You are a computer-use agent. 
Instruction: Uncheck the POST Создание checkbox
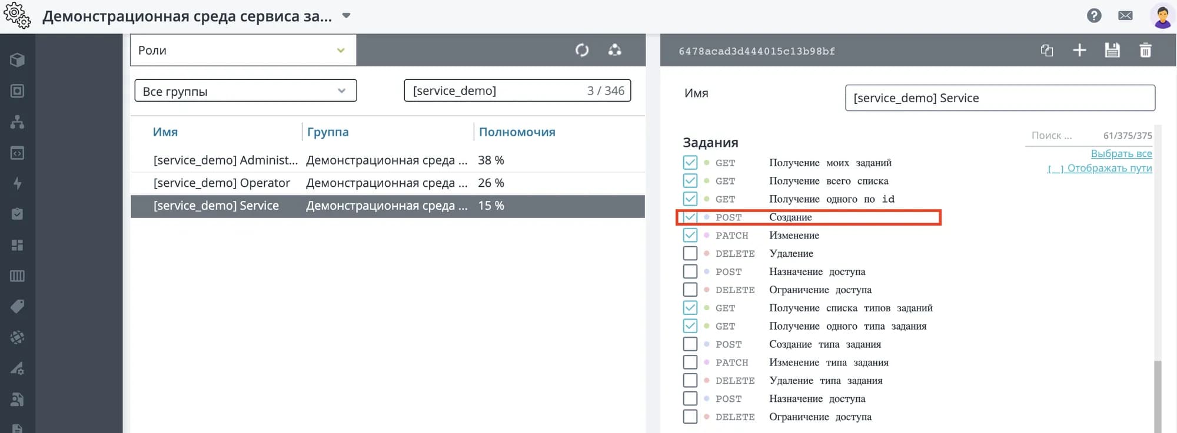[690, 217]
